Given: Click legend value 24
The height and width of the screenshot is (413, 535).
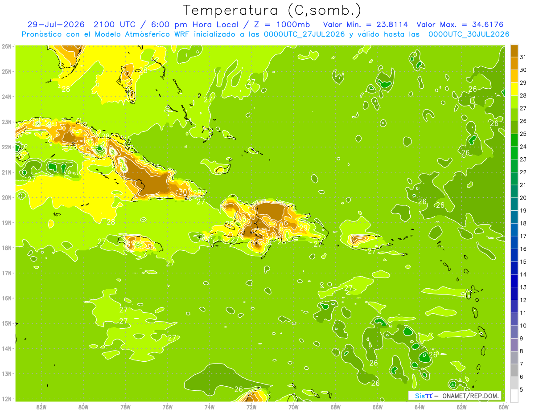Looking at the screenshot, I should coord(523,147).
